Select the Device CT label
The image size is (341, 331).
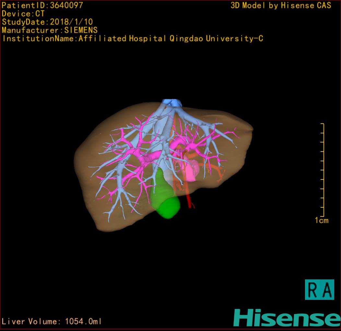[23, 14]
